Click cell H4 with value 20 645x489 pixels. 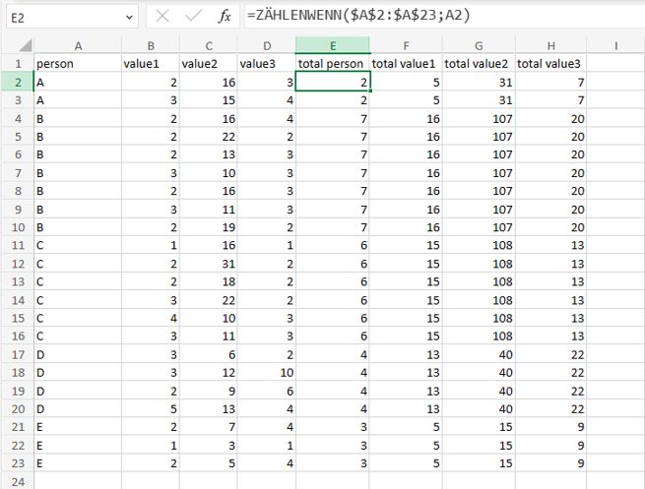550,118
